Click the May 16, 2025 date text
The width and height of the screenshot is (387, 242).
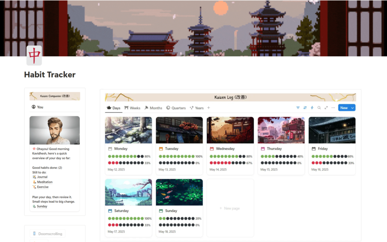click(x=320, y=170)
